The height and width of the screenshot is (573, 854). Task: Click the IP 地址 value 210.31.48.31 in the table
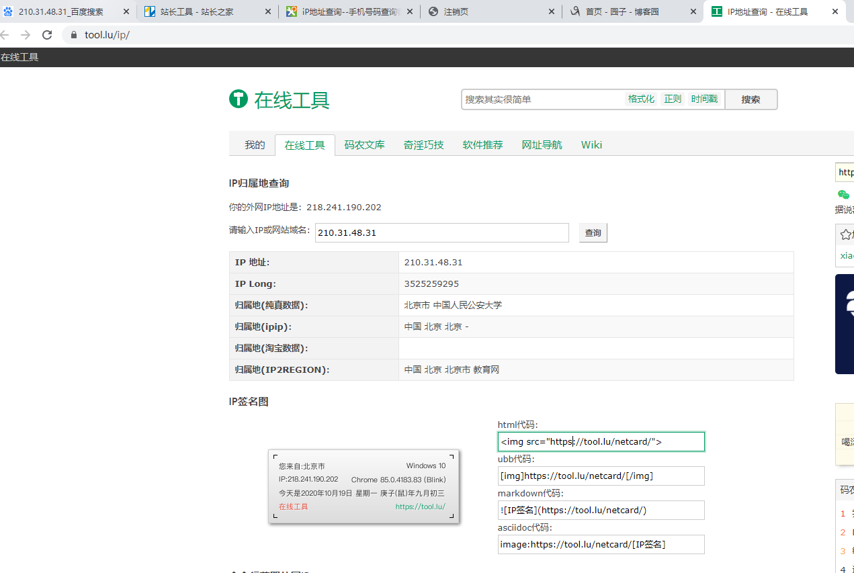[x=433, y=262]
